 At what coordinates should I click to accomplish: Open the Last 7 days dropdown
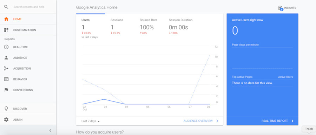click(91, 121)
